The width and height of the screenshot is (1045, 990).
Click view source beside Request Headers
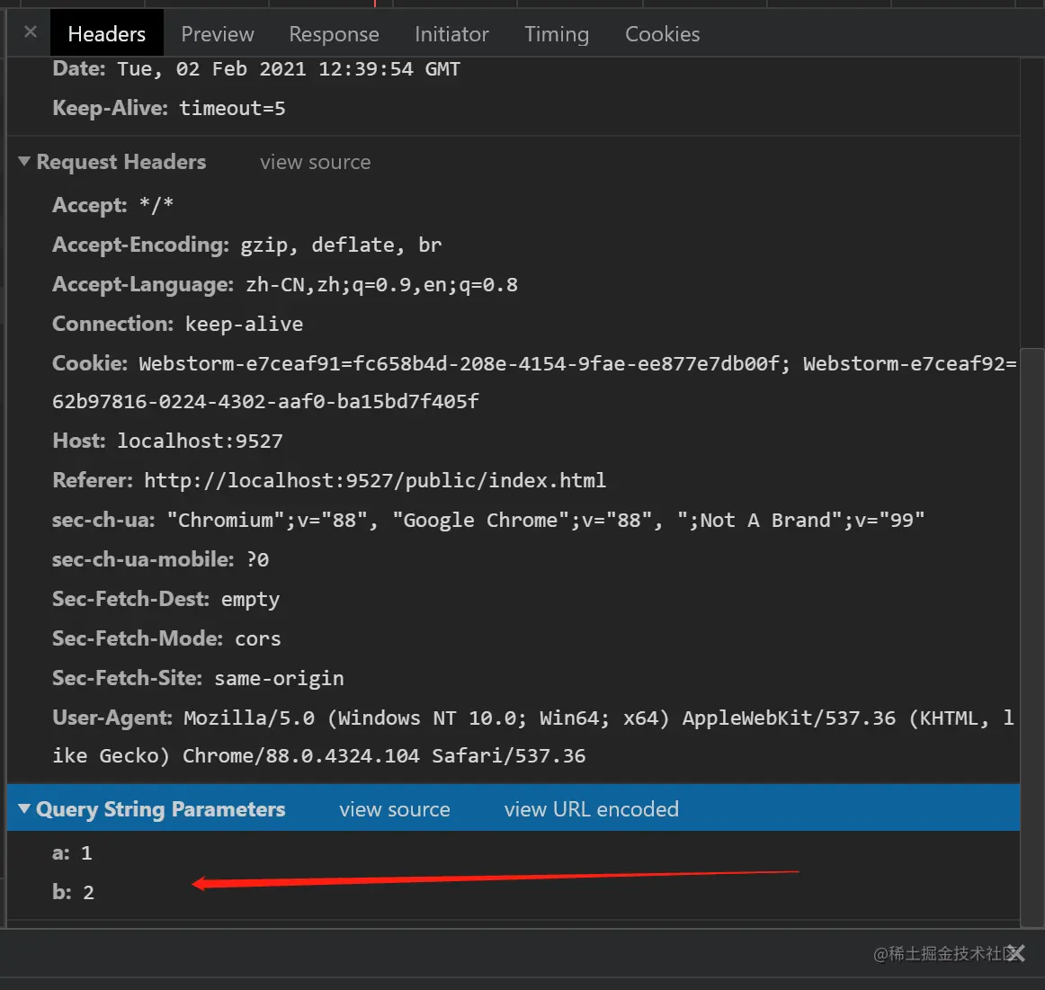point(316,162)
